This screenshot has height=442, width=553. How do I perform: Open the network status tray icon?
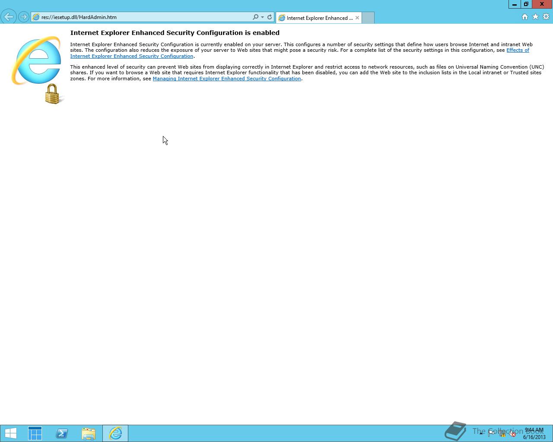coord(502,433)
